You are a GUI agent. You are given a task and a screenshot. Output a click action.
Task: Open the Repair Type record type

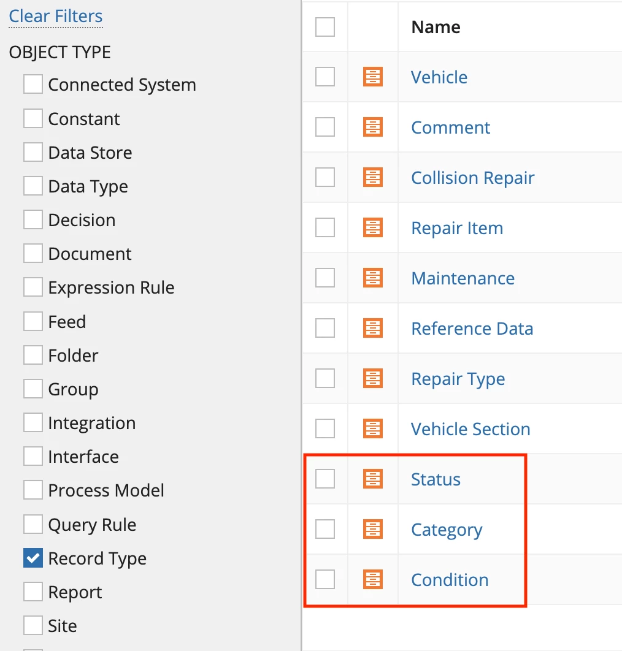[458, 379]
